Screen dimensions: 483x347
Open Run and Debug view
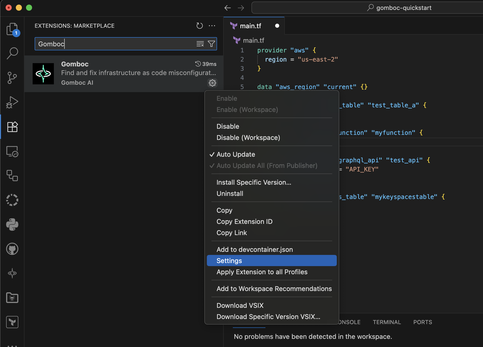pos(12,102)
